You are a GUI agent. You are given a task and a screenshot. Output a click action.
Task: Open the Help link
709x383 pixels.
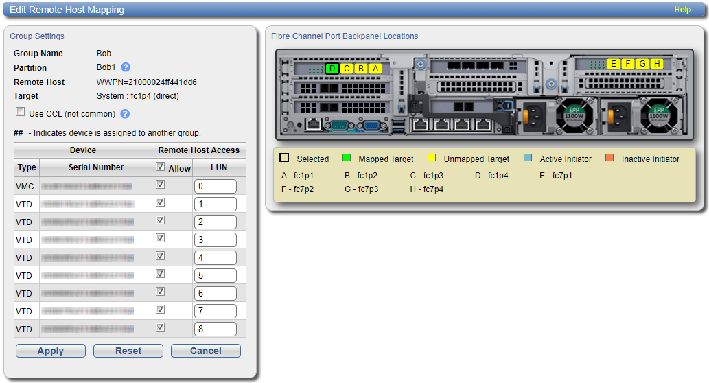682,10
